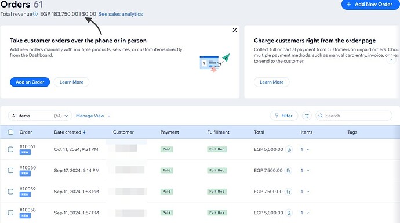Click the Fulfilled badge on order #10060
Image resolution: width=400 pixels, height=223 pixels.
217,170
